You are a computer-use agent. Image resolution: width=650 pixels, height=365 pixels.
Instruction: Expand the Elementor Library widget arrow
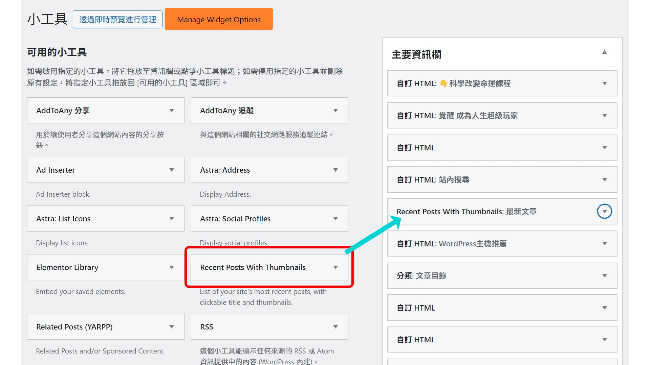click(x=172, y=267)
